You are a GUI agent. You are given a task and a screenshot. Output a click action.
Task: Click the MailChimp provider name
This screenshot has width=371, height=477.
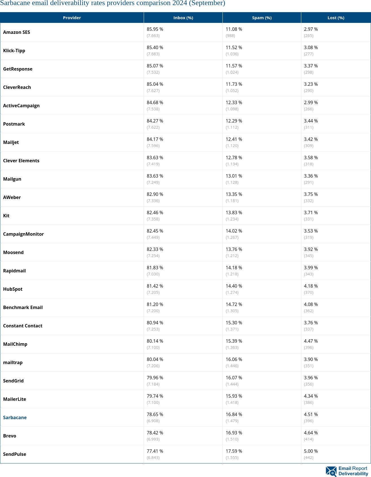[x=15, y=344]
